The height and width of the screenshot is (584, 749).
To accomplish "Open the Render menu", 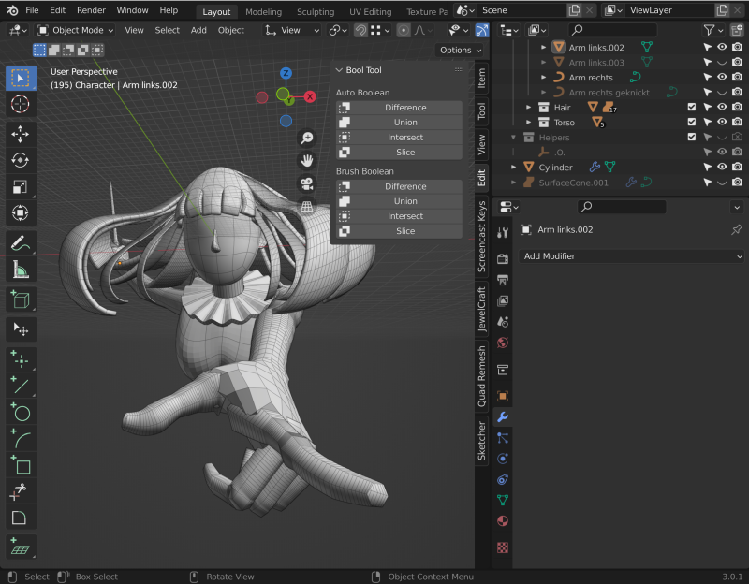I will click(91, 10).
